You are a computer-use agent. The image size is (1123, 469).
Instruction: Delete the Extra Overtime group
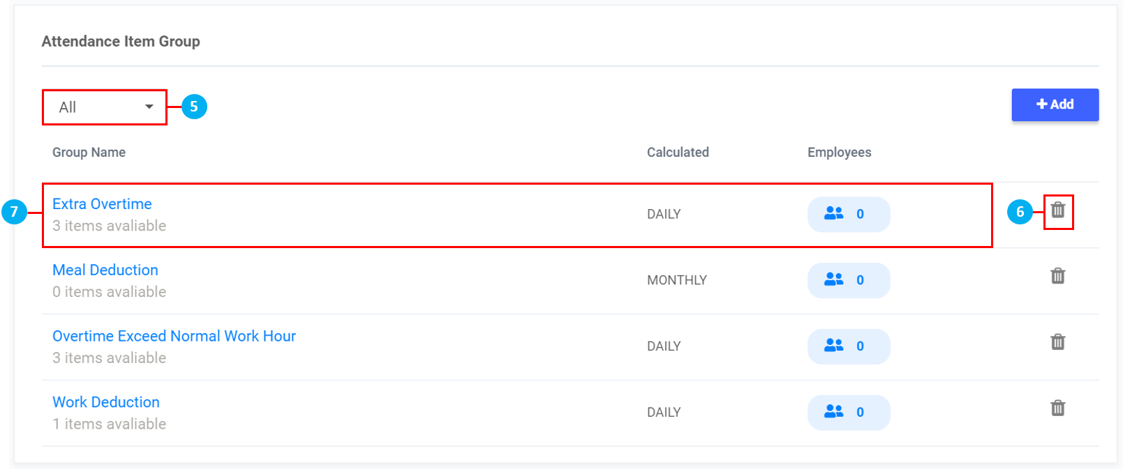(1058, 210)
